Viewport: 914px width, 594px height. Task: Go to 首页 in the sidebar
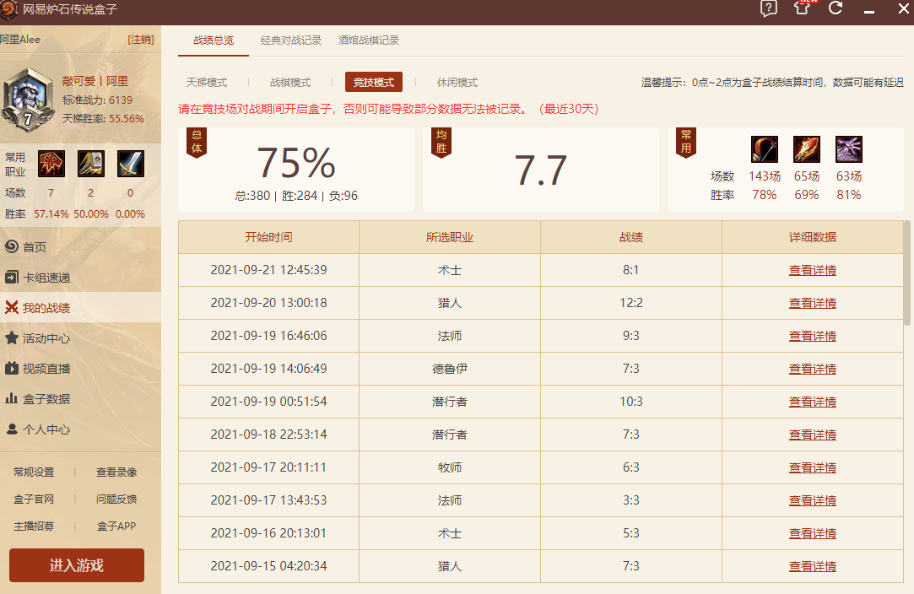80,246
